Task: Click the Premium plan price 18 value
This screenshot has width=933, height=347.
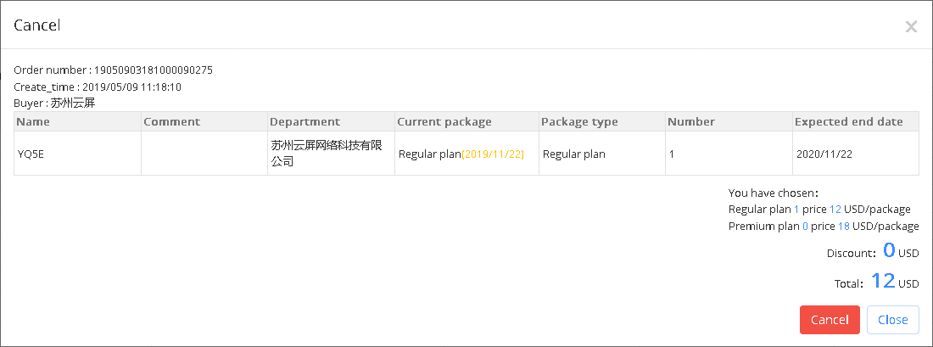Action: coord(844,227)
